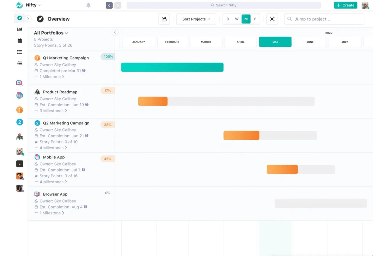Open user profile avatar in top bar

click(365, 5)
